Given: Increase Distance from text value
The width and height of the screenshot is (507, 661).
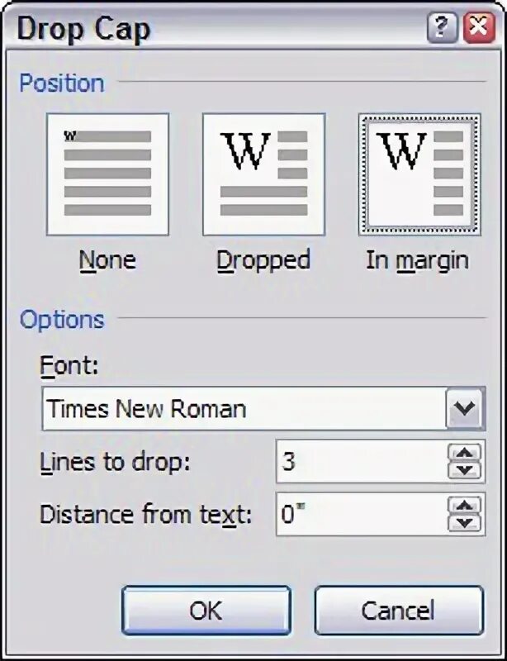Looking at the screenshot, I should [x=465, y=506].
